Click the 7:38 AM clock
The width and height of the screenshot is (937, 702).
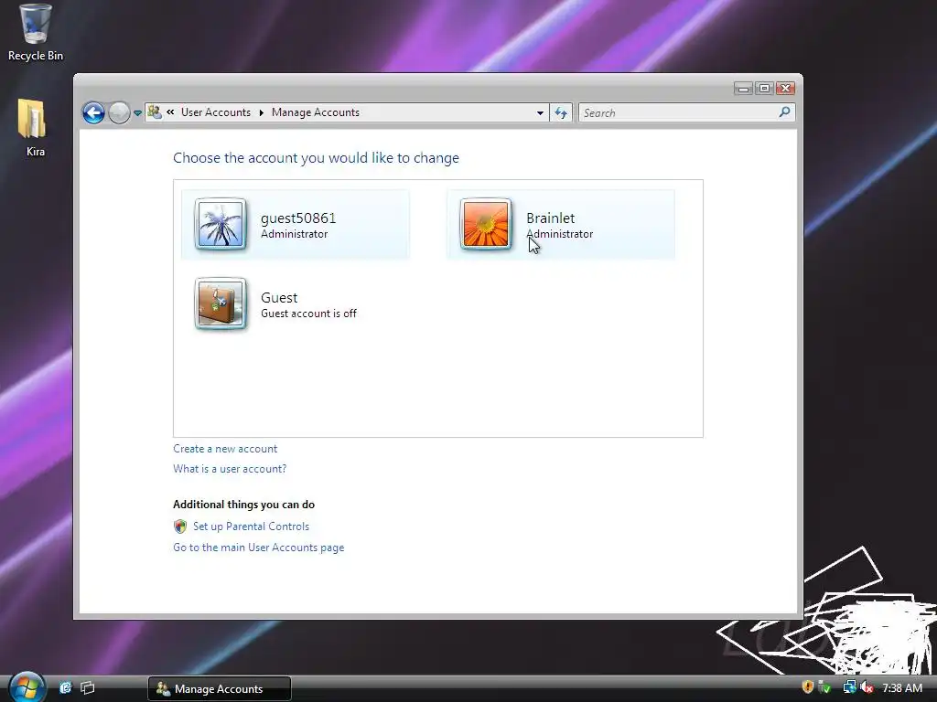(902, 687)
